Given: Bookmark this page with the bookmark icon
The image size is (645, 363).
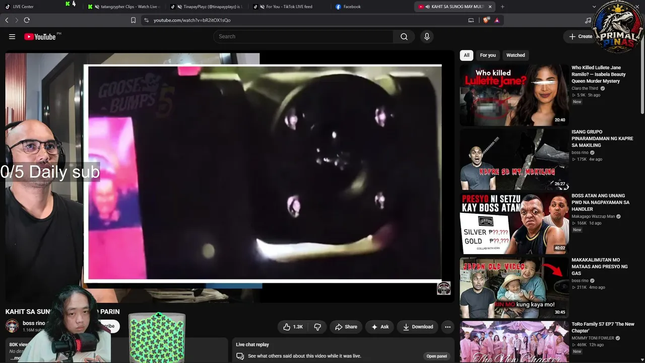Looking at the screenshot, I should [133, 20].
